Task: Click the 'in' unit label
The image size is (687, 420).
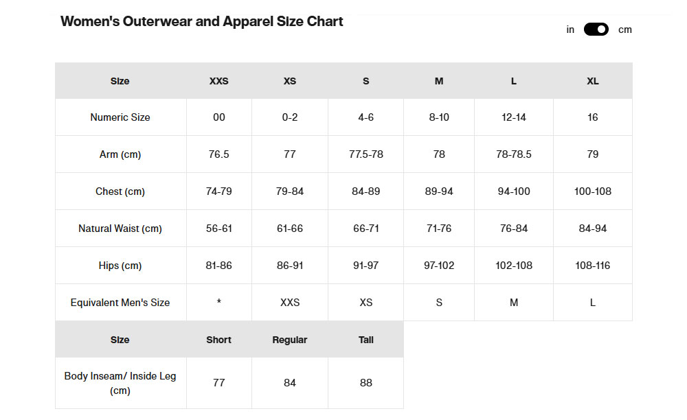Action: coord(570,30)
